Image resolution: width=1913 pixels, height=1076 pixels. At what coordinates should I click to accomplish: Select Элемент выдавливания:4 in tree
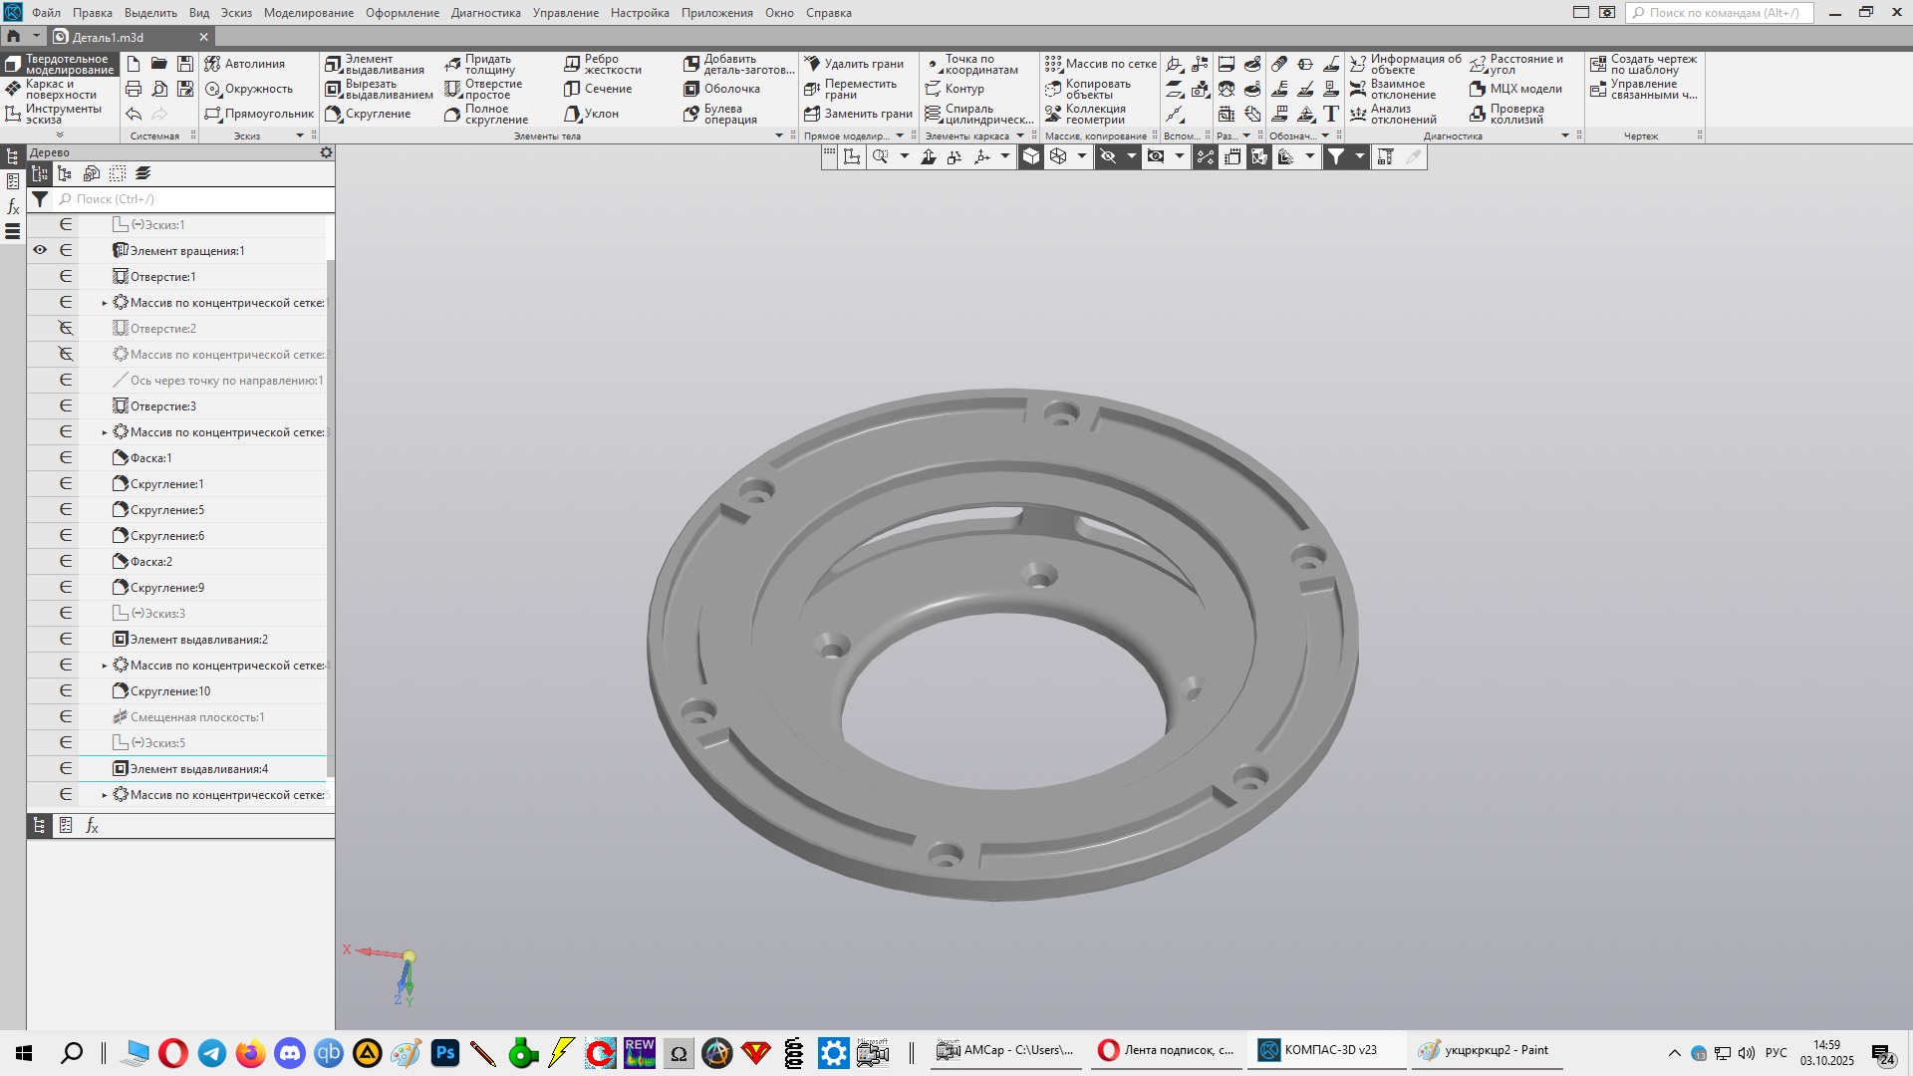(x=198, y=768)
